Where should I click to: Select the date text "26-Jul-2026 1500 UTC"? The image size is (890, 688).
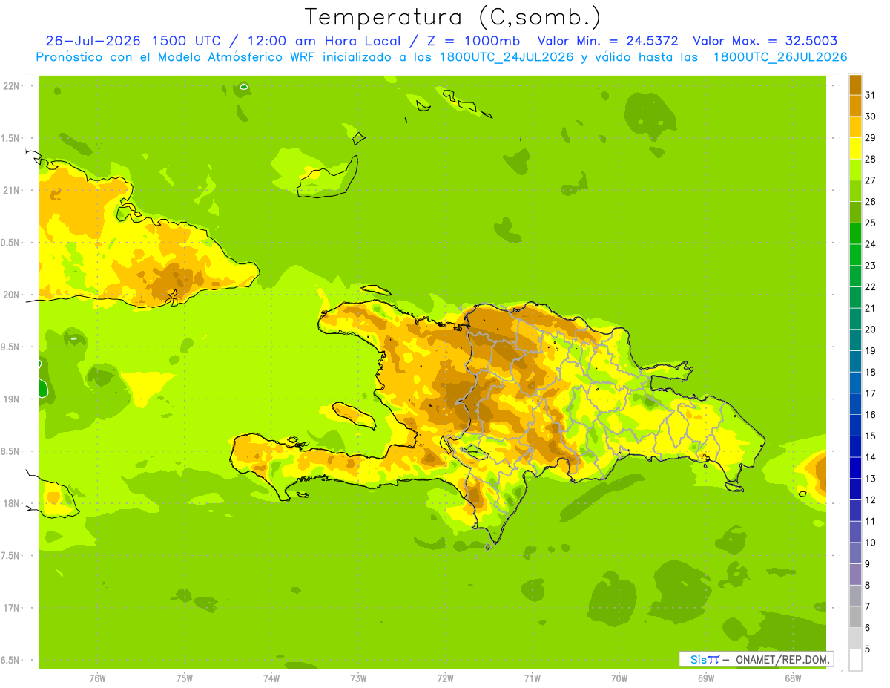[133, 41]
